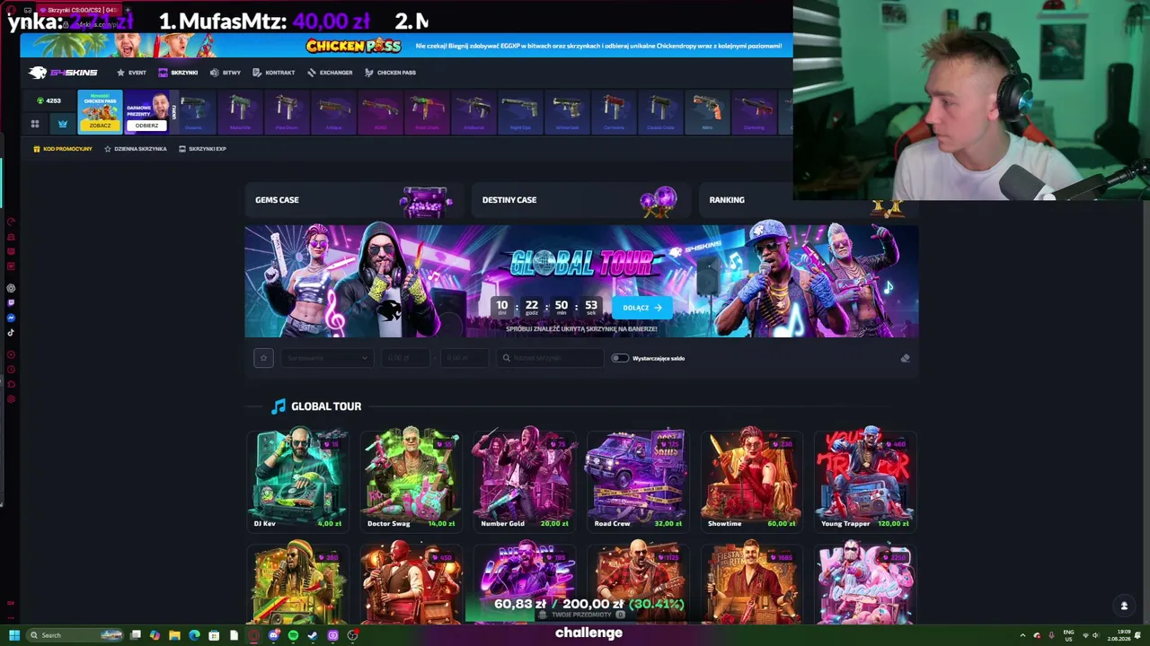Open the Bitwy page
This screenshot has height=646, width=1150.
coord(226,73)
